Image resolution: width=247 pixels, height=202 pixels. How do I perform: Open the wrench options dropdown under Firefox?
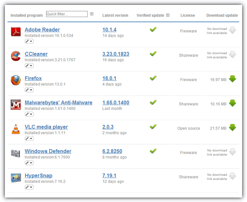click(29, 90)
